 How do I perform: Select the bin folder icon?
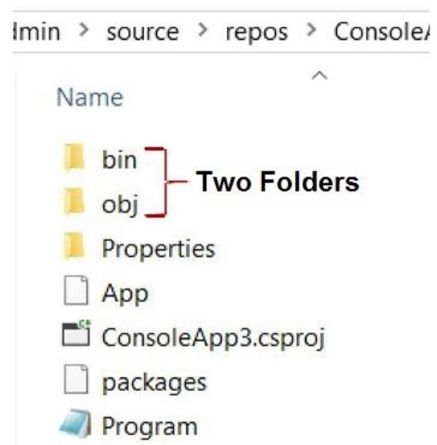(x=75, y=157)
